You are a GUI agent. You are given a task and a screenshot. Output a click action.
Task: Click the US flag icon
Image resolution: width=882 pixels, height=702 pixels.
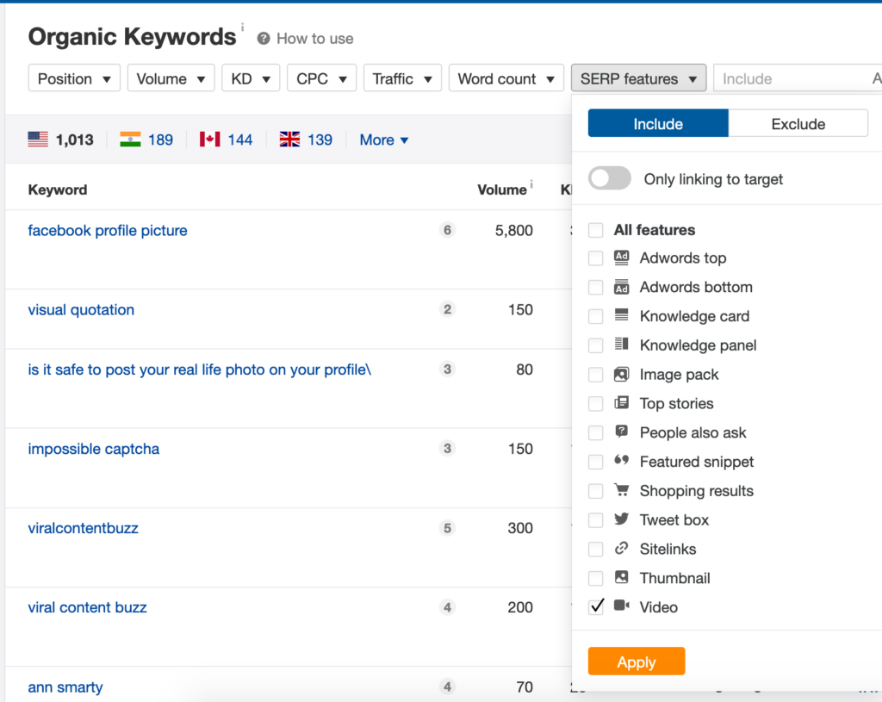click(x=38, y=139)
